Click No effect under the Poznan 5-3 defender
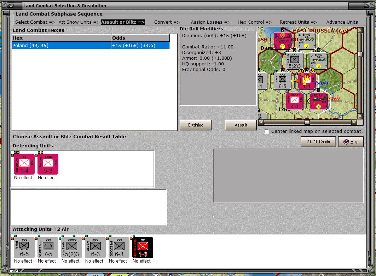 [47, 177]
